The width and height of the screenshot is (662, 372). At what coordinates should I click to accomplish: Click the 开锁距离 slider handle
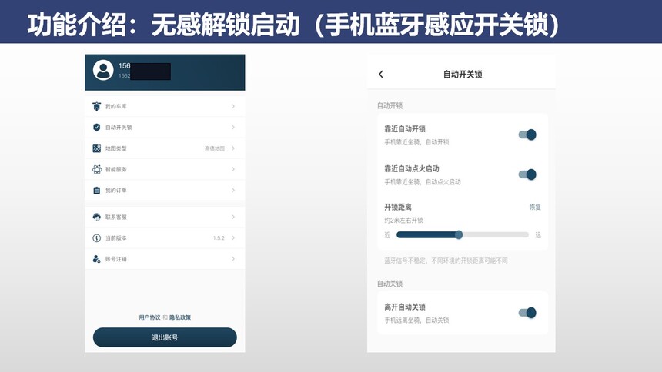point(459,234)
